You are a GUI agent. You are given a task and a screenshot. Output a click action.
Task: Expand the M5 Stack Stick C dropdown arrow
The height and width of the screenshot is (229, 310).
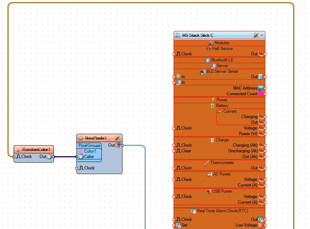[x=262, y=35]
